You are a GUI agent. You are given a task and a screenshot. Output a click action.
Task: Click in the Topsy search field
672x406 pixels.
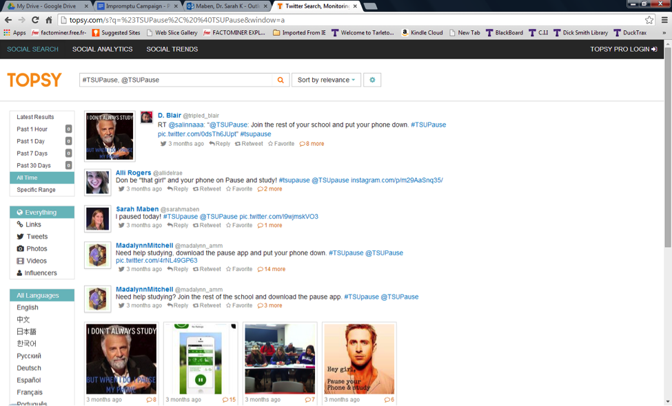pyautogui.click(x=176, y=80)
